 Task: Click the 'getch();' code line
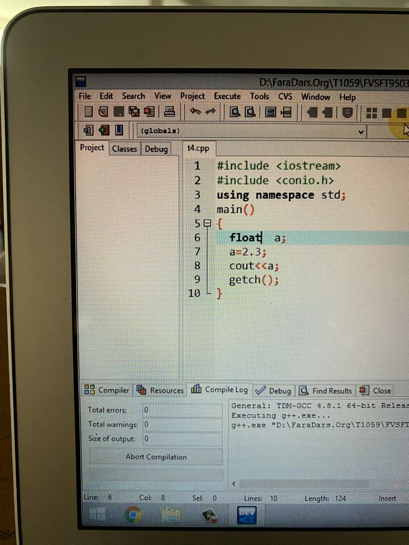click(x=254, y=280)
